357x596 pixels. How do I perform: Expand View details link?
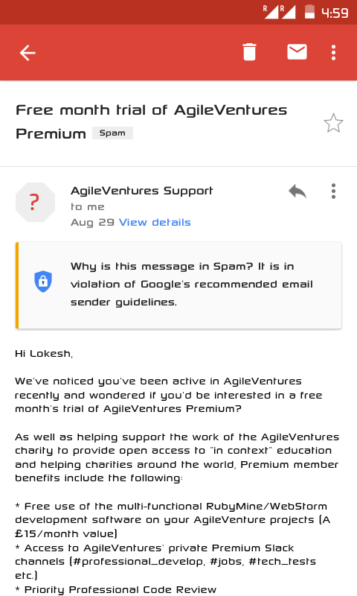155,222
